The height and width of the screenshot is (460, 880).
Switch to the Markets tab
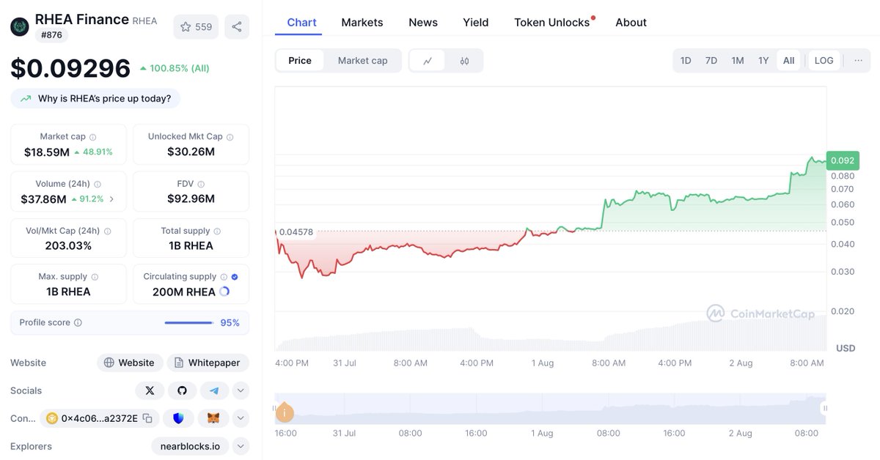[x=362, y=23]
